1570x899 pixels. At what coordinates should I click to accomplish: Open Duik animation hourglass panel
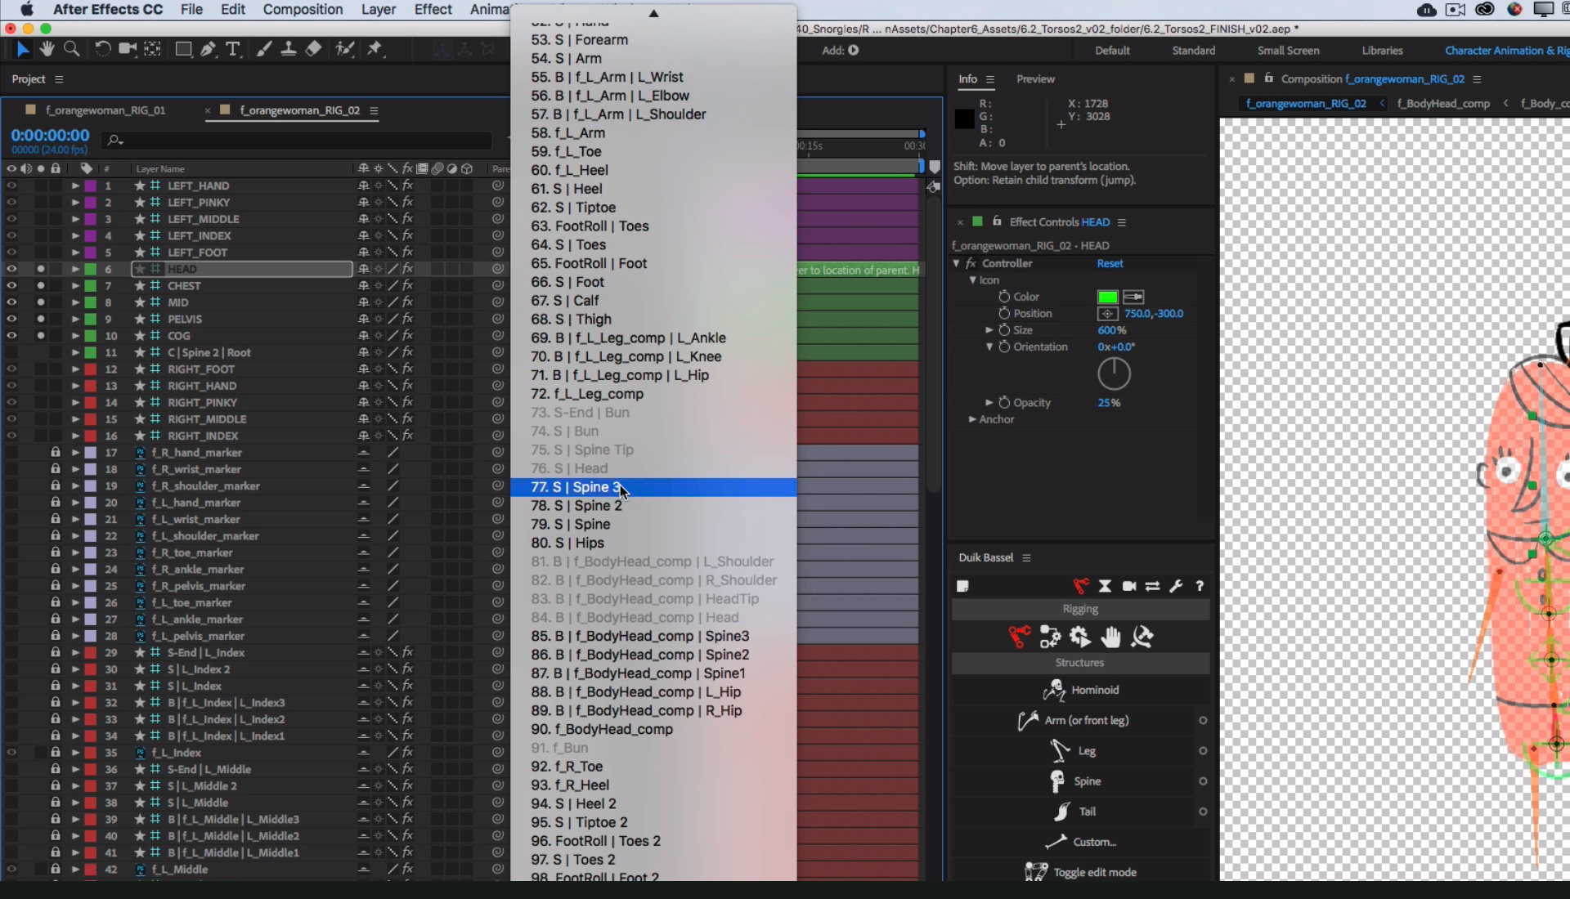1105,586
